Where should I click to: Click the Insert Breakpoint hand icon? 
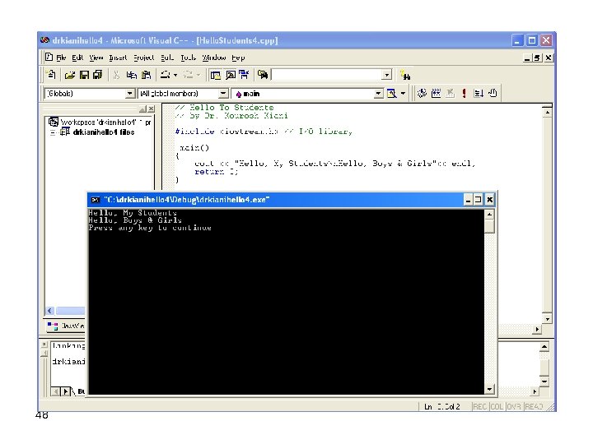point(493,93)
